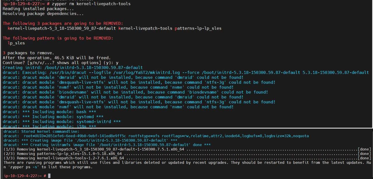Screen dimensions: 373x179
Task: Click the 'Including module: bash' line
Action: 49,112
